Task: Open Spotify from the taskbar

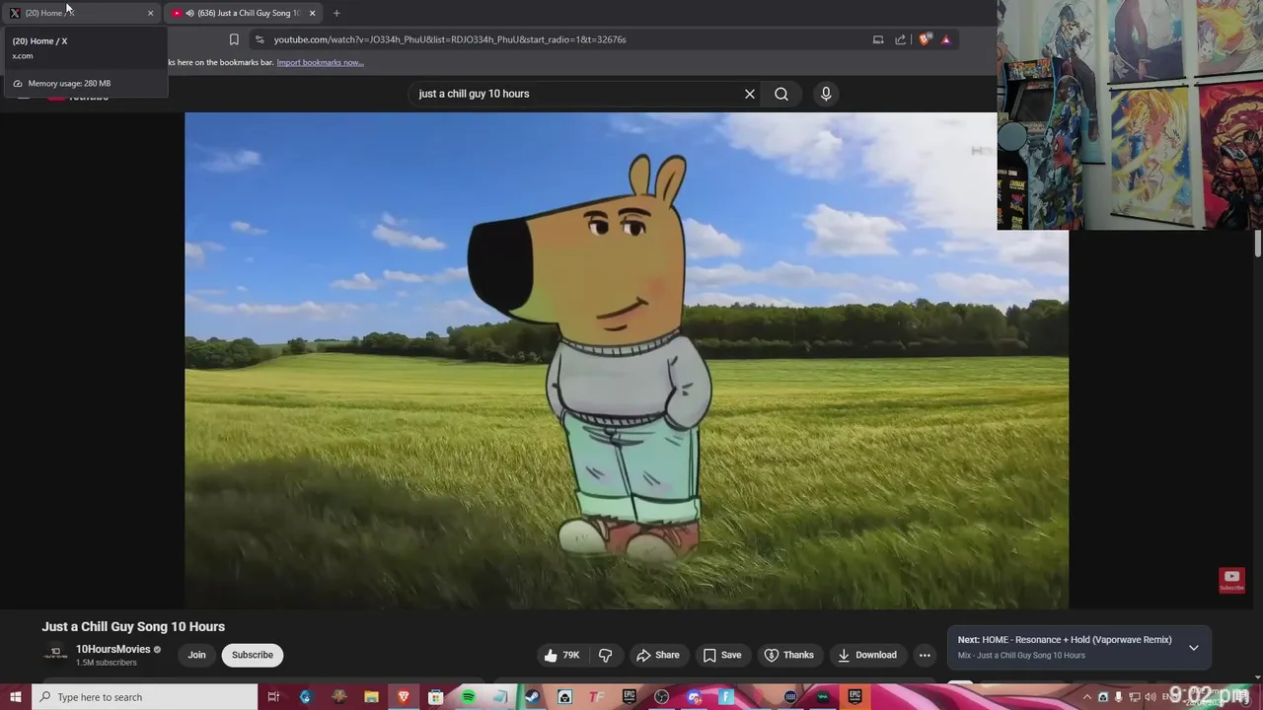Action: [469, 697]
